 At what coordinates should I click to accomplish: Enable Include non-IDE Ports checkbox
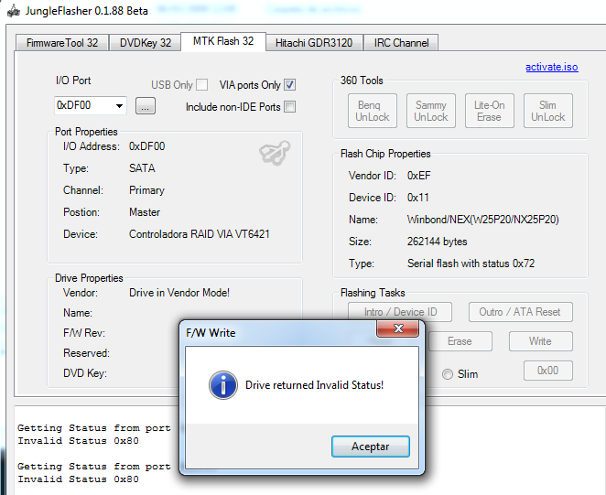[290, 107]
